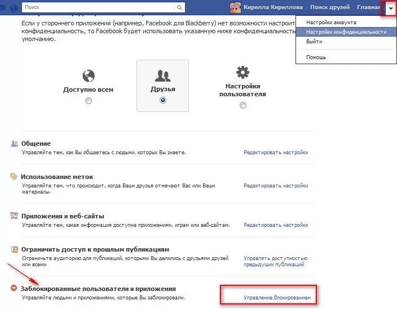Click the Общение people icon

point(15,144)
